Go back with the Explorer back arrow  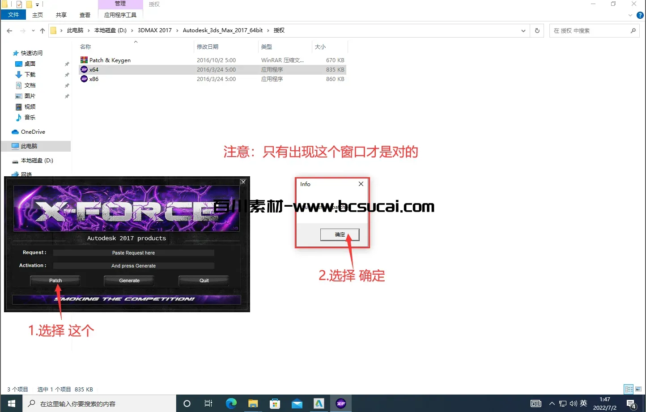pyautogui.click(x=9, y=30)
